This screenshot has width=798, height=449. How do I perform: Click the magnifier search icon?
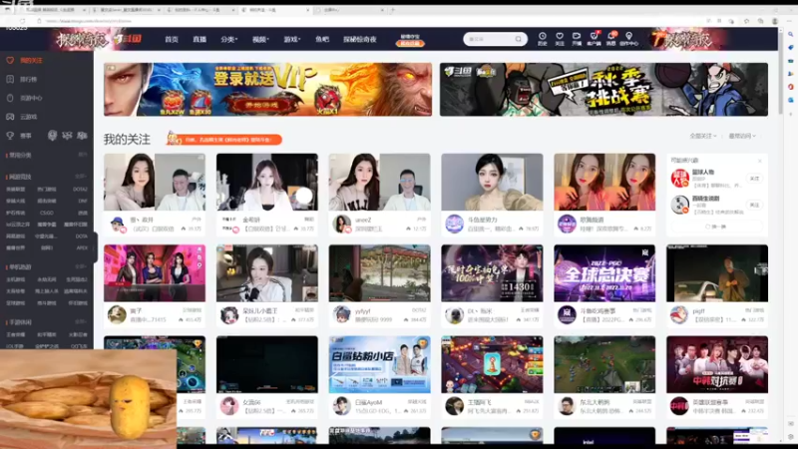519,39
